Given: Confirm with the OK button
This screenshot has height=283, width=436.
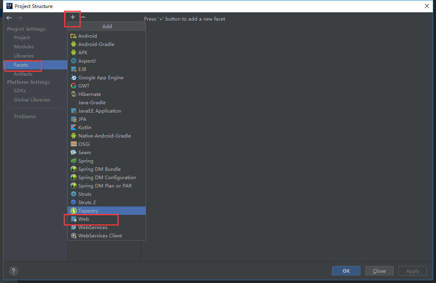Looking at the screenshot, I should click(x=346, y=271).
